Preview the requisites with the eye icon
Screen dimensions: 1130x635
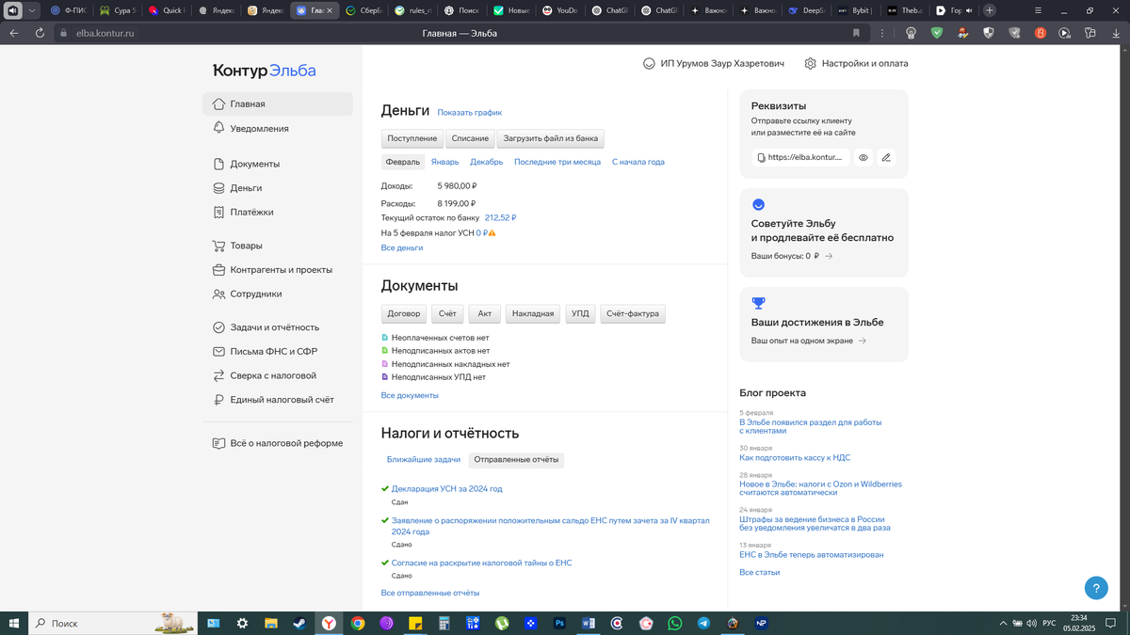[x=864, y=158]
